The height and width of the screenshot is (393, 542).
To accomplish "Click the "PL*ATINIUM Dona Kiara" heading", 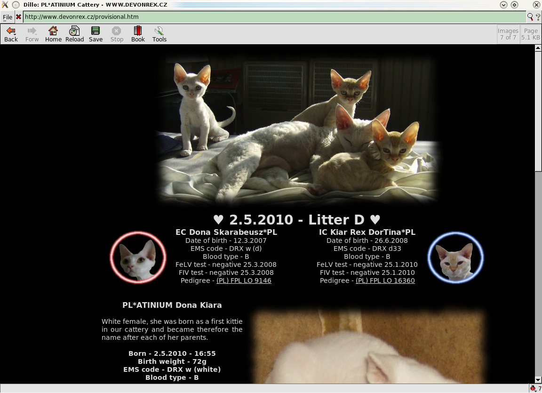I will click(172, 305).
